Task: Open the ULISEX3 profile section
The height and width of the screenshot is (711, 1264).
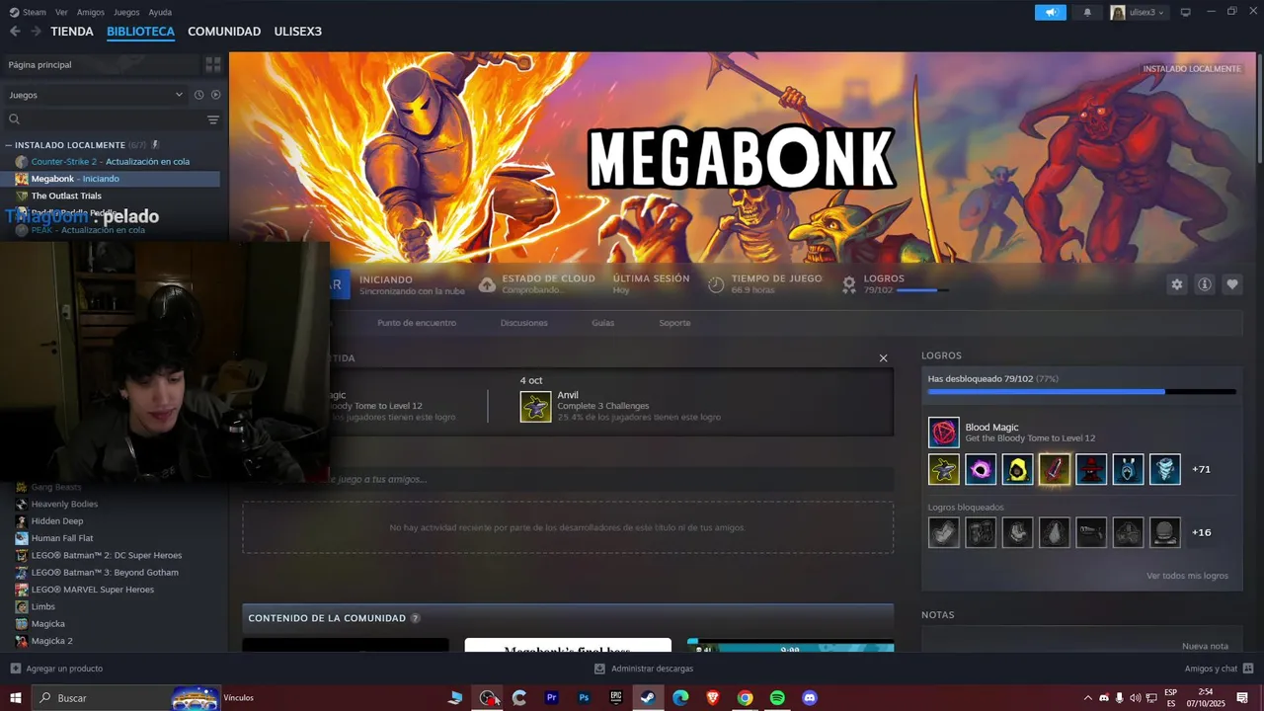Action: 297,32
